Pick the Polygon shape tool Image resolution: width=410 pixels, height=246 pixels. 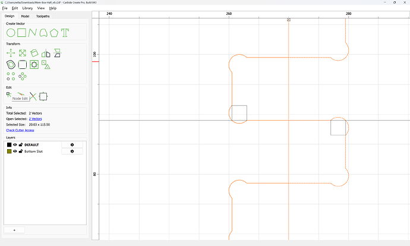[x=54, y=33]
